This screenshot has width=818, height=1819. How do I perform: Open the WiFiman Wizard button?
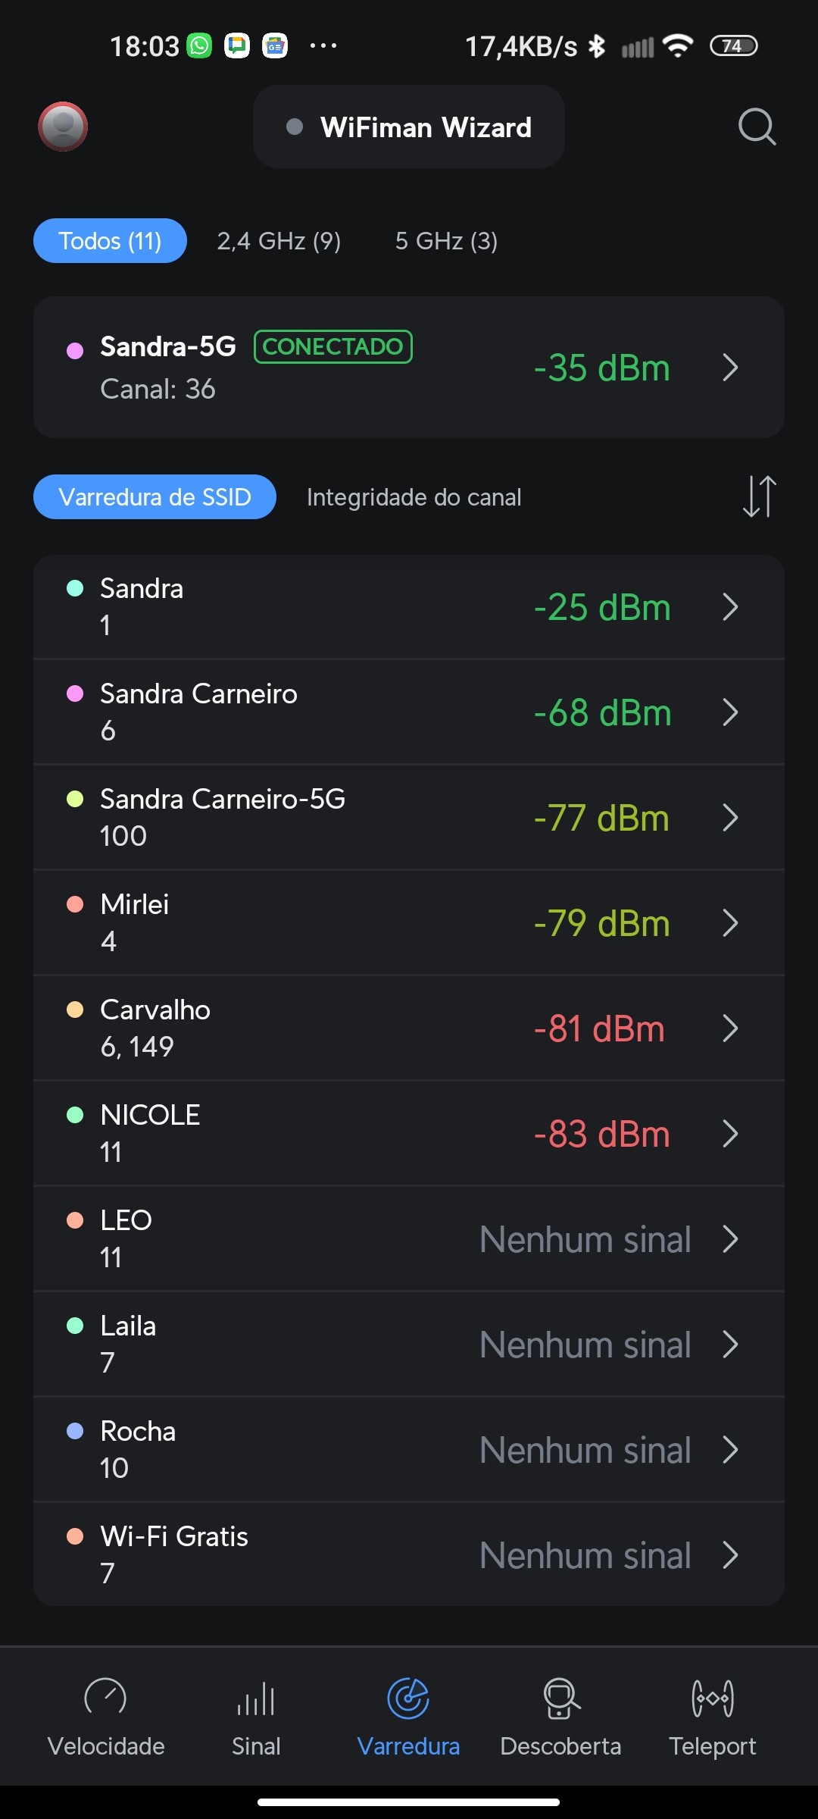point(409,127)
